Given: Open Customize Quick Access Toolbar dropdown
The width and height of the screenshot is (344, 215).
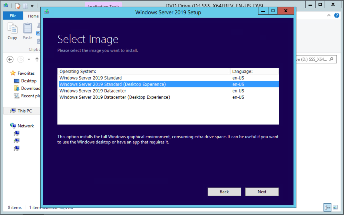Looking at the screenshot, I should coord(32,6).
